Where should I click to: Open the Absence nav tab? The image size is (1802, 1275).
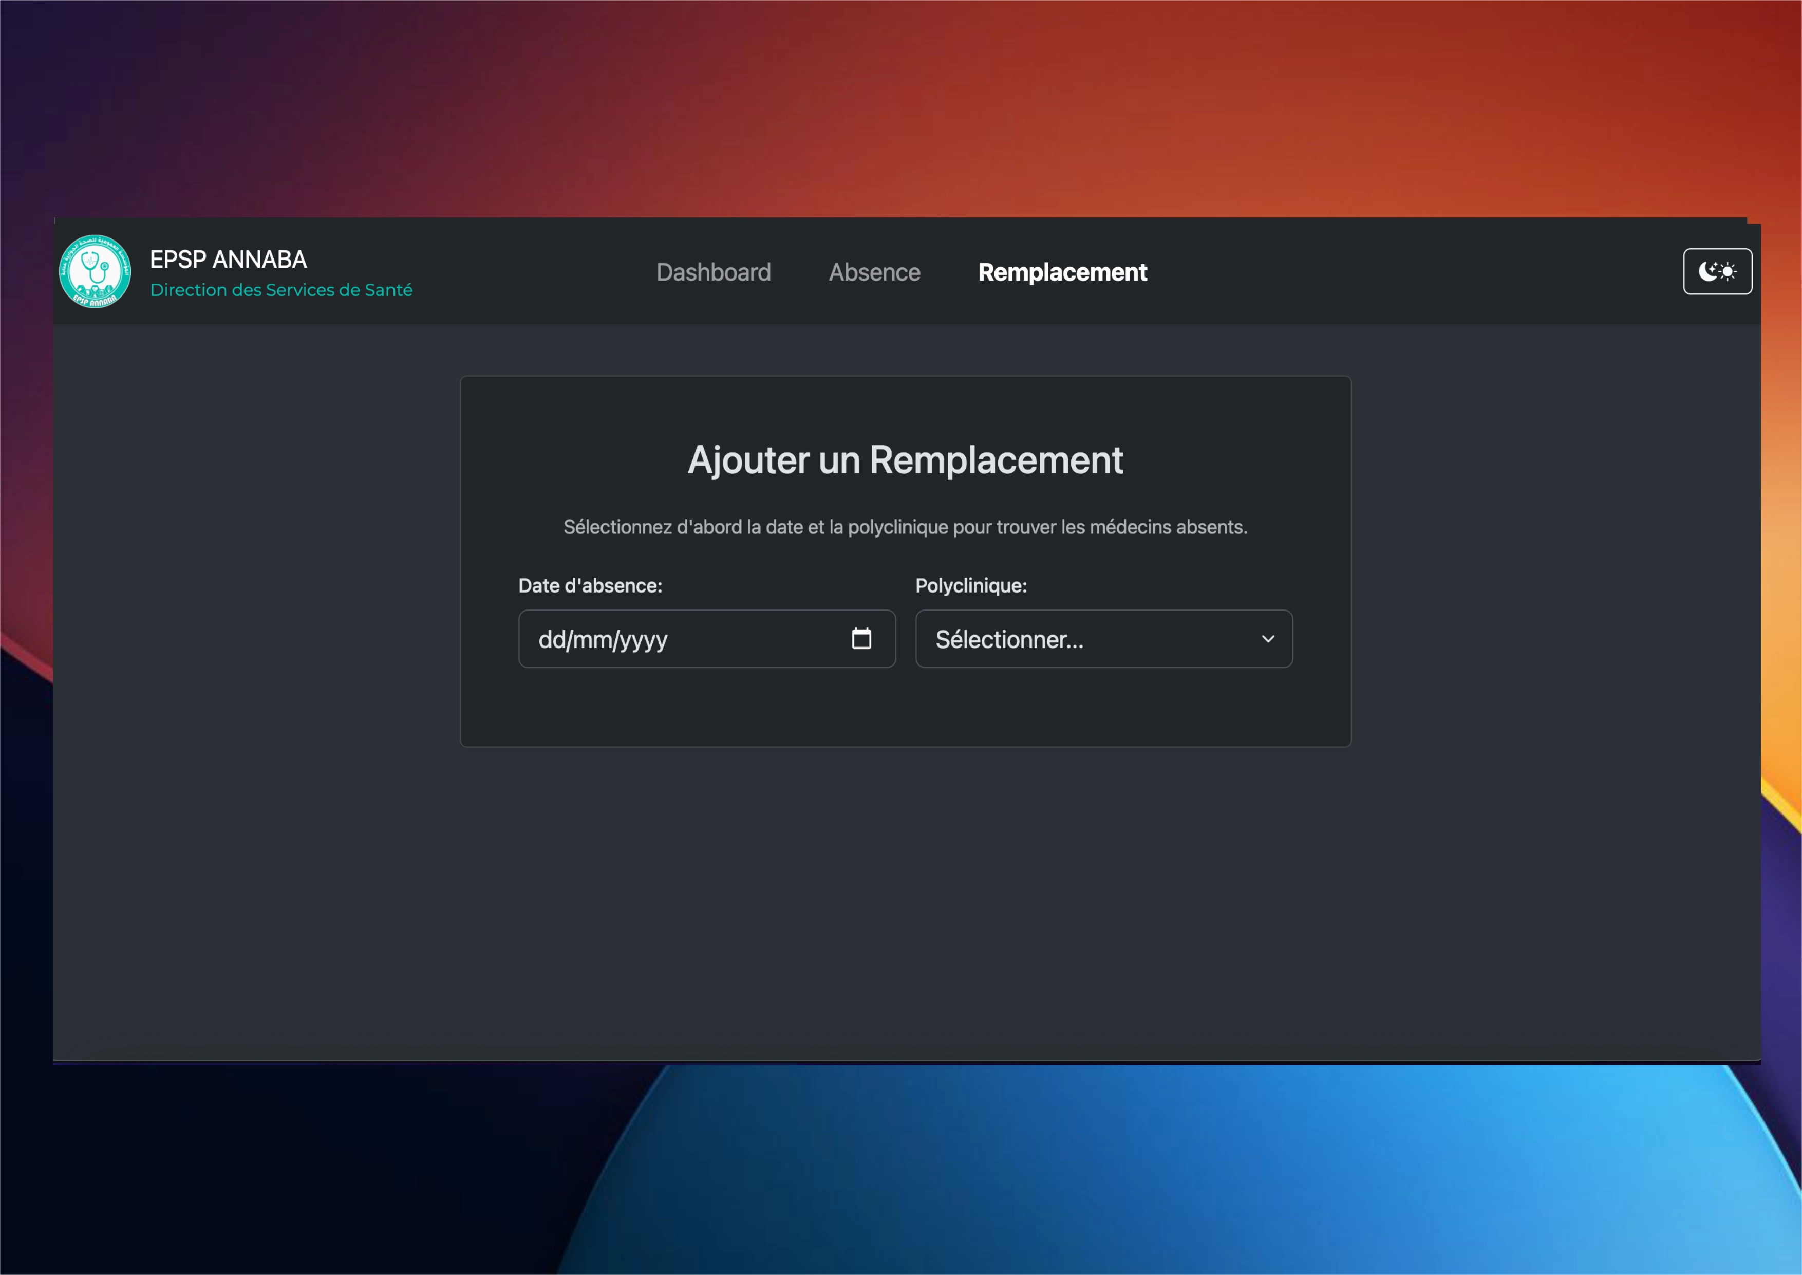pos(874,272)
